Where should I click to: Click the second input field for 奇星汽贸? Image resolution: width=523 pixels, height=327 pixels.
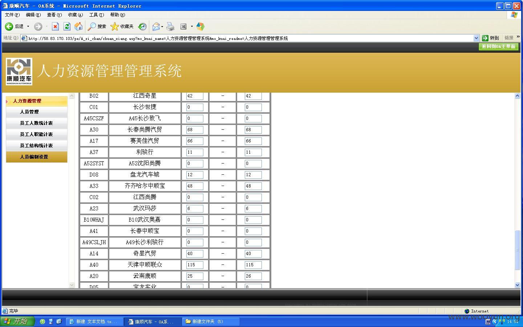(x=253, y=254)
